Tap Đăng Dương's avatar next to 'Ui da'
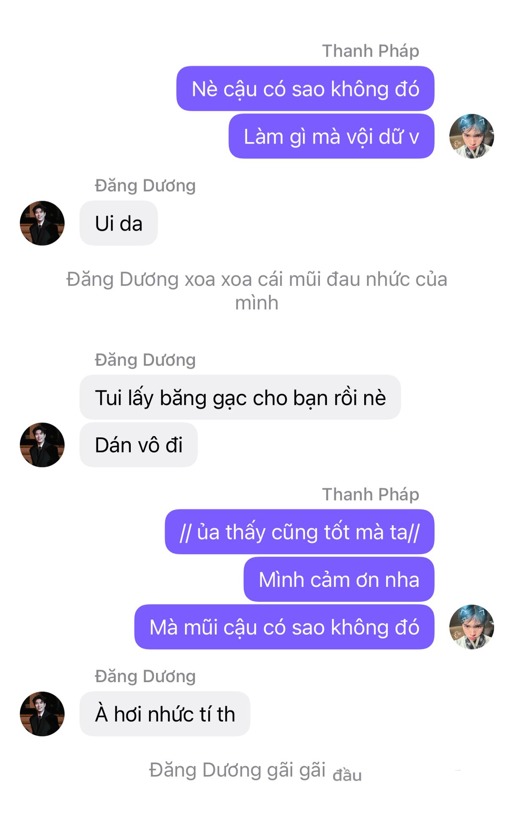This screenshot has height=813, width=514. (42, 223)
